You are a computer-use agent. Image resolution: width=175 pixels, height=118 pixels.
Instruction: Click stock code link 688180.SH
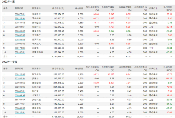(20, 52)
